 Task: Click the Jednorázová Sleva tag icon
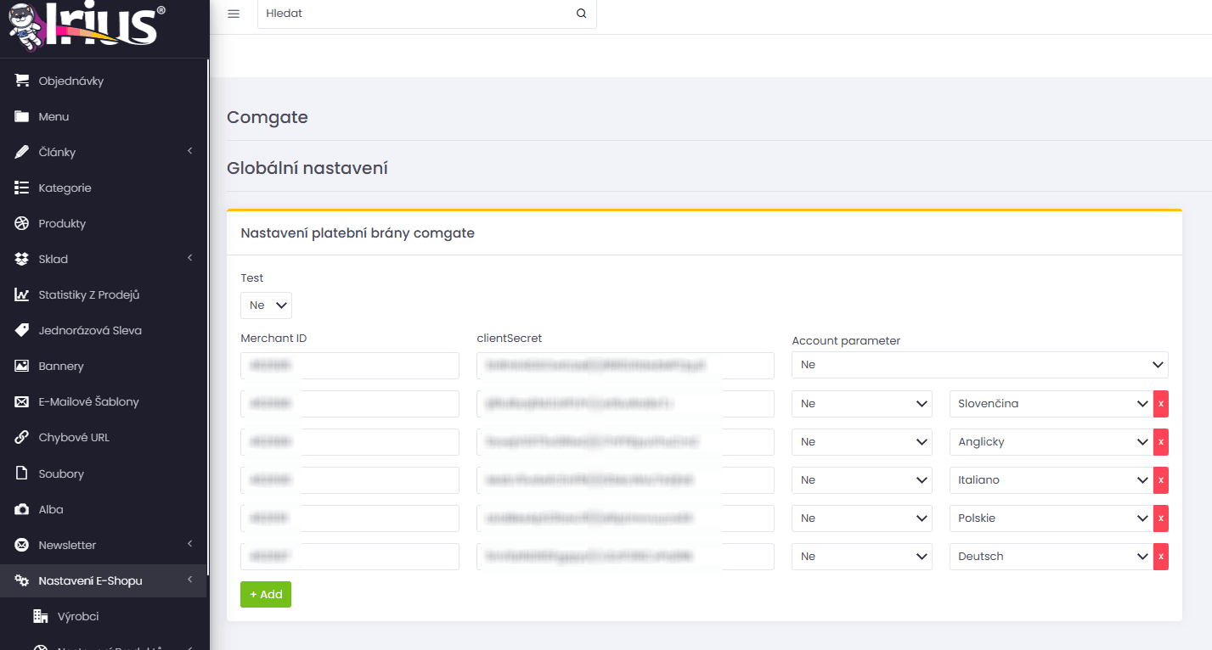coord(22,330)
